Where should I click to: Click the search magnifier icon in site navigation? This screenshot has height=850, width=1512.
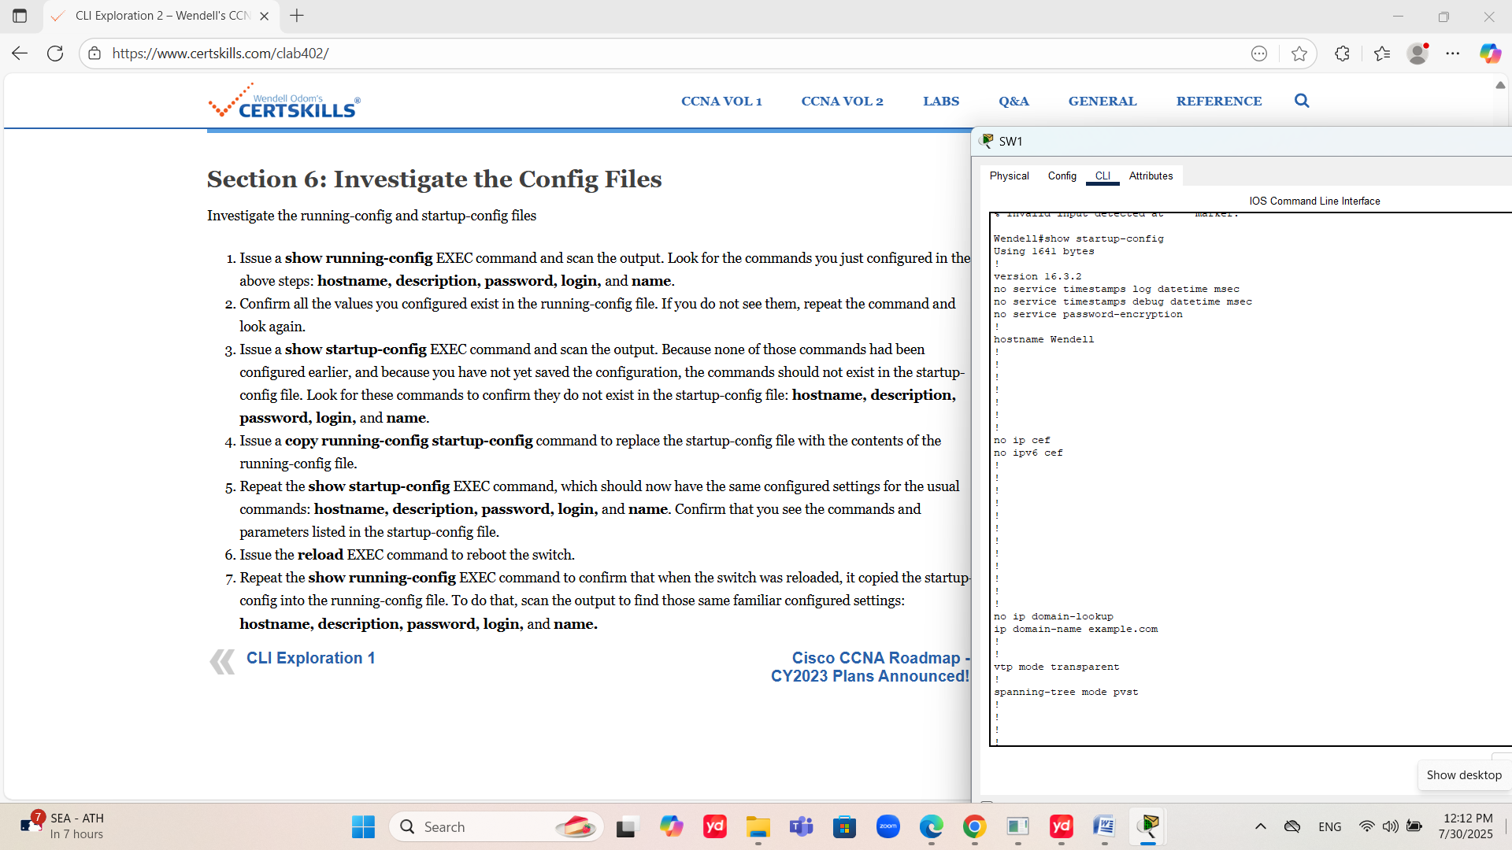(1302, 101)
